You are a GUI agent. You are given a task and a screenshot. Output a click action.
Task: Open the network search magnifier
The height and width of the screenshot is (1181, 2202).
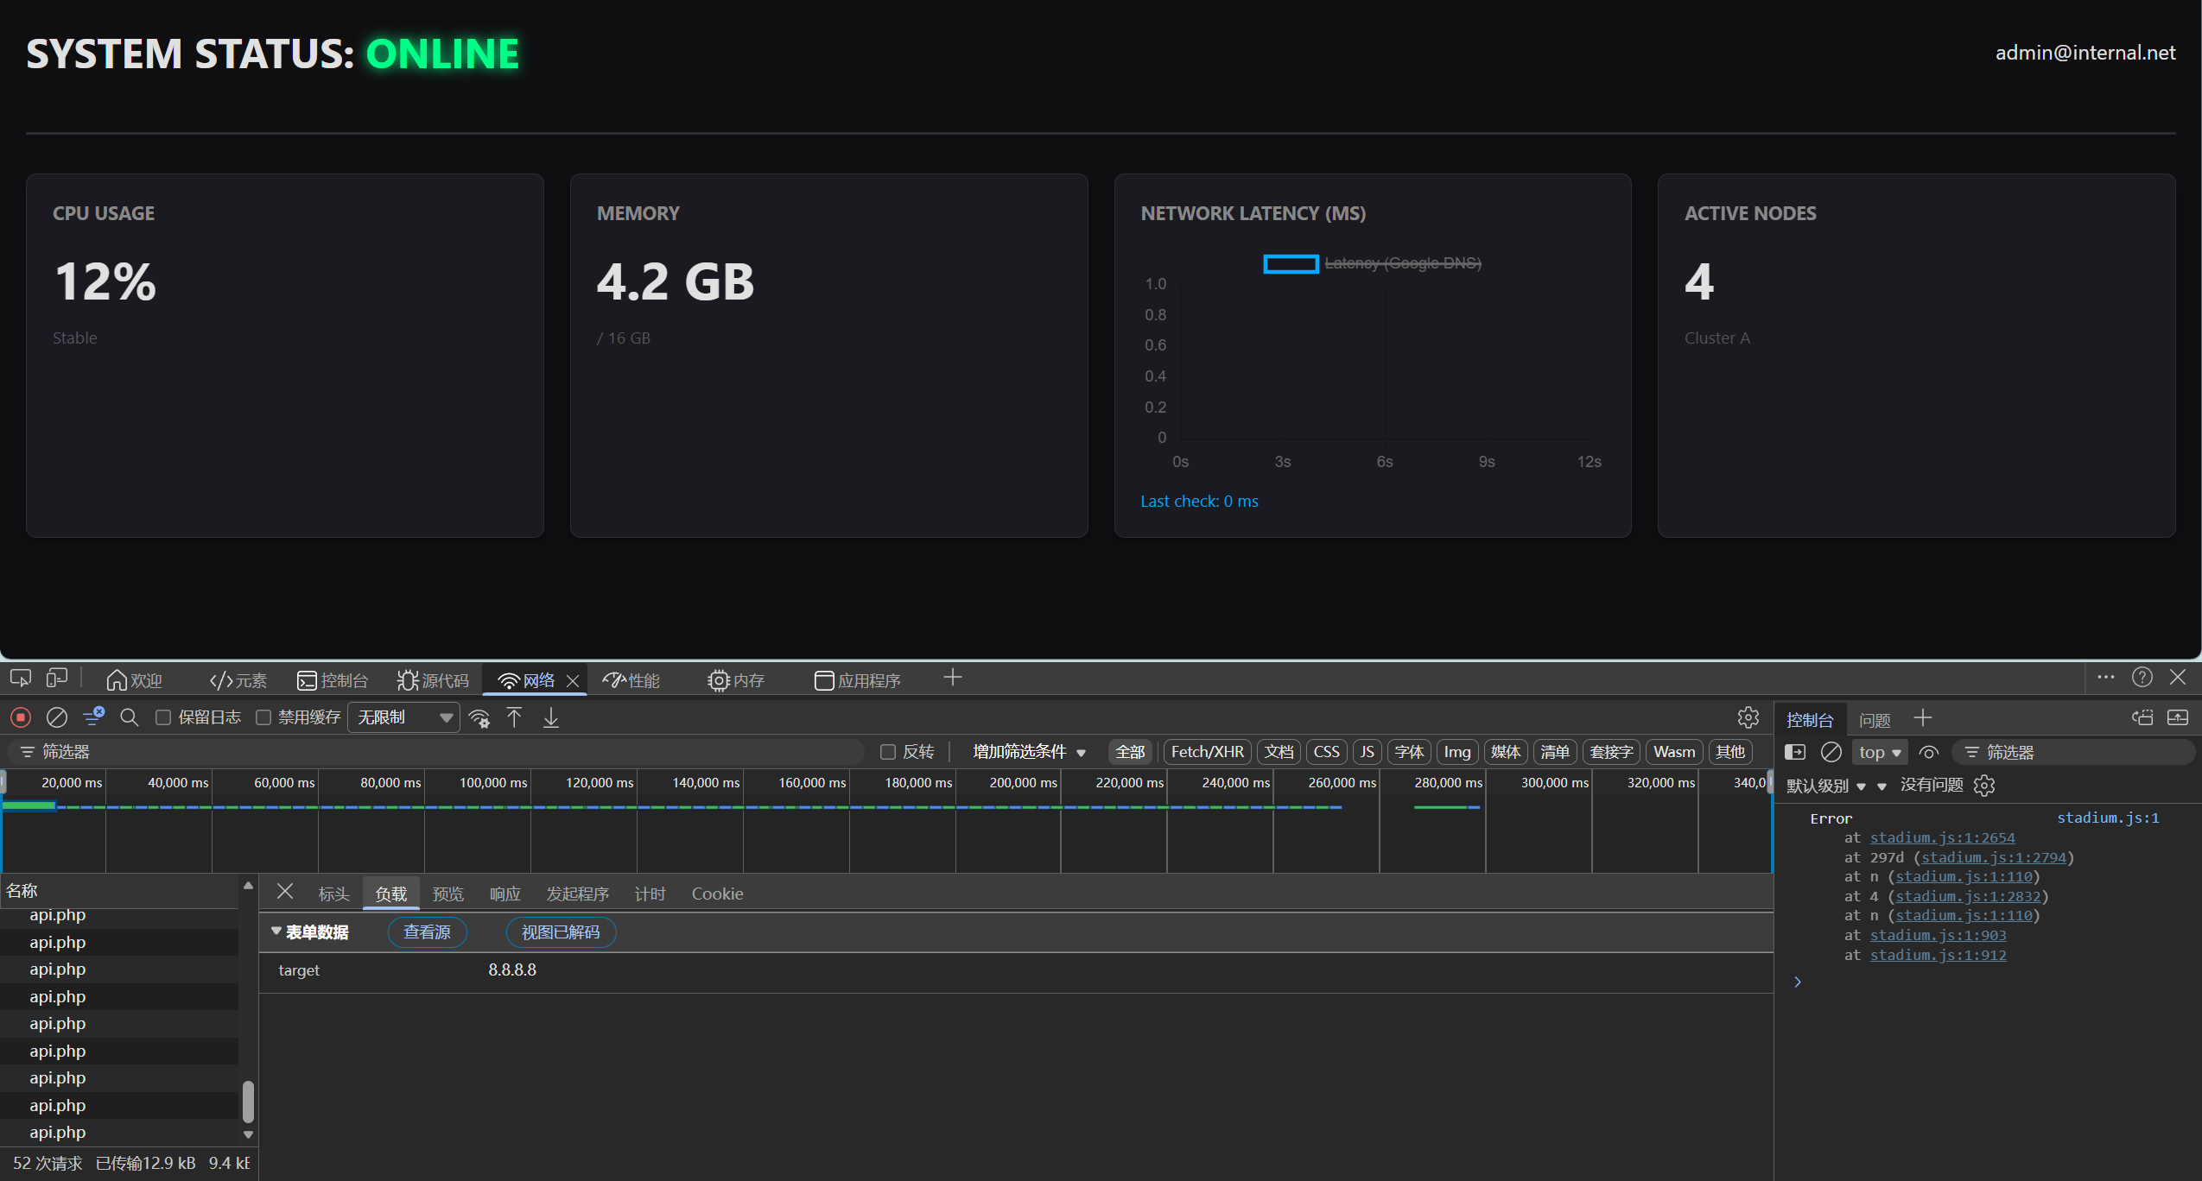(x=130, y=717)
